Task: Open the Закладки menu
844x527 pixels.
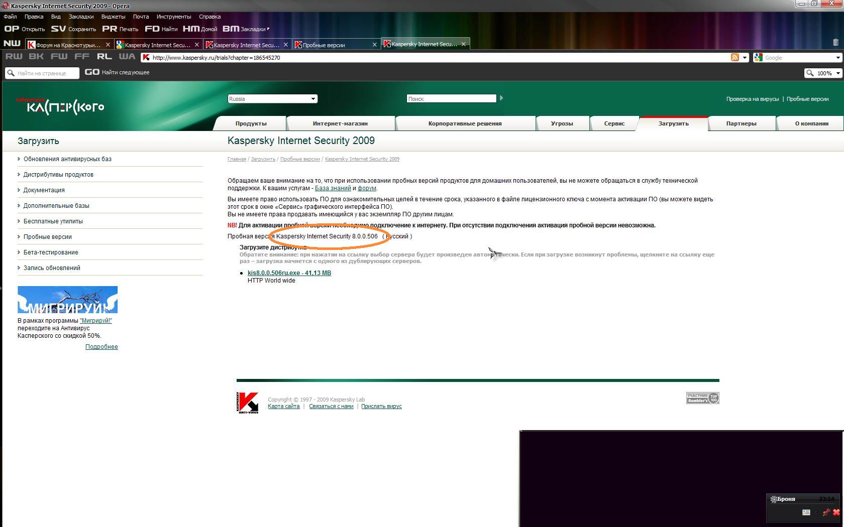Action: point(81,17)
